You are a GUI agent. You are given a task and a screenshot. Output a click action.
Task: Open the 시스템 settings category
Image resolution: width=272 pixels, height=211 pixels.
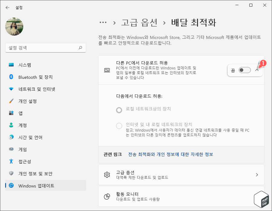(x=46, y=65)
